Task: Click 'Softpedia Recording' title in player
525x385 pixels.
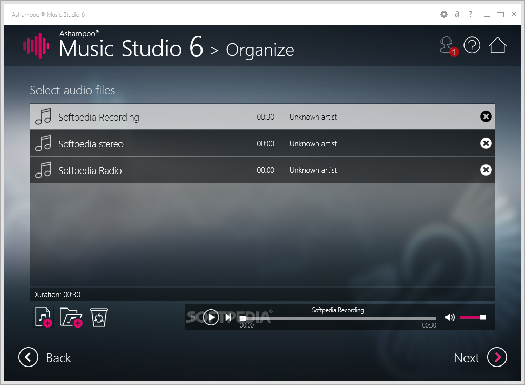Action: point(338,310)
